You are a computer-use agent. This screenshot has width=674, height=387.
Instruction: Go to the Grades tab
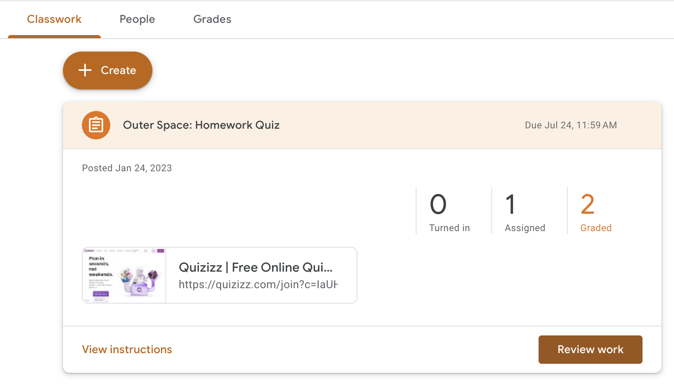pos(212,19)
